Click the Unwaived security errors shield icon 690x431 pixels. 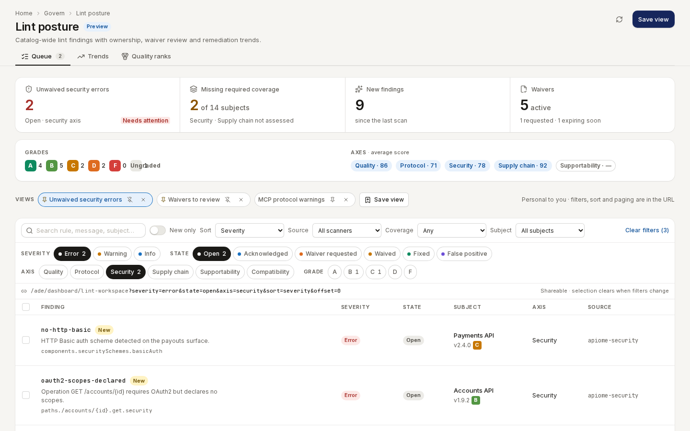click(29, 89)
